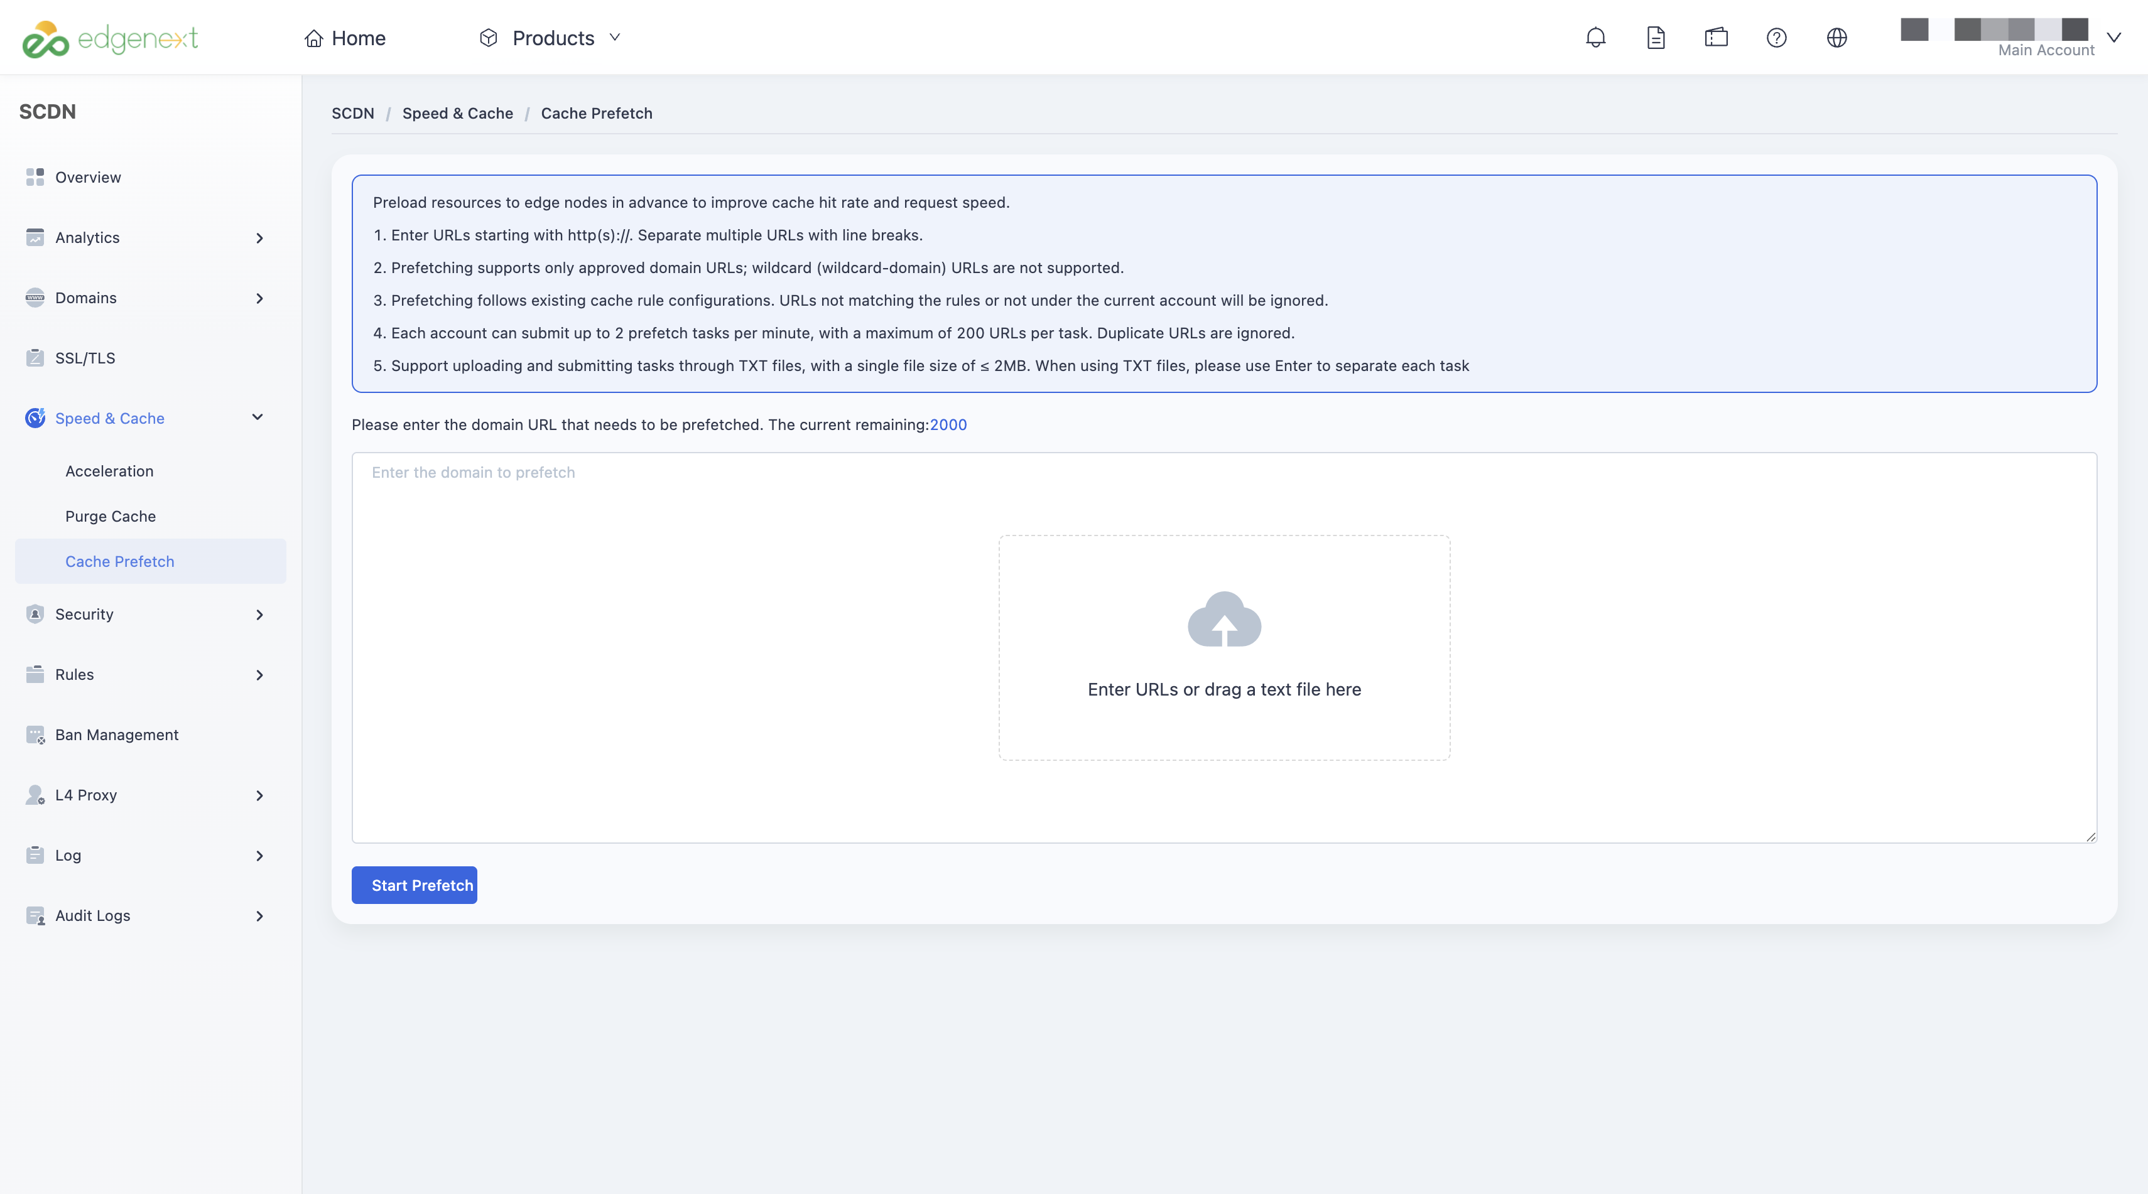
Task: Click the edgenext logo
Action: pos(110,38)
